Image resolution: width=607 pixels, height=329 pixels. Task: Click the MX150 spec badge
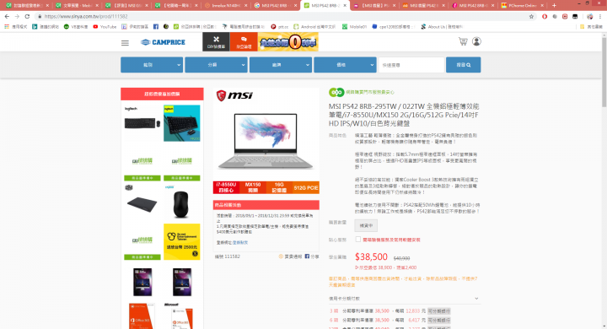coord(253,187)
